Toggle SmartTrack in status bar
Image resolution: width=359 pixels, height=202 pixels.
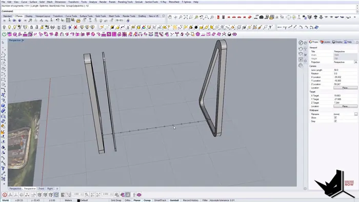[160, 200]
